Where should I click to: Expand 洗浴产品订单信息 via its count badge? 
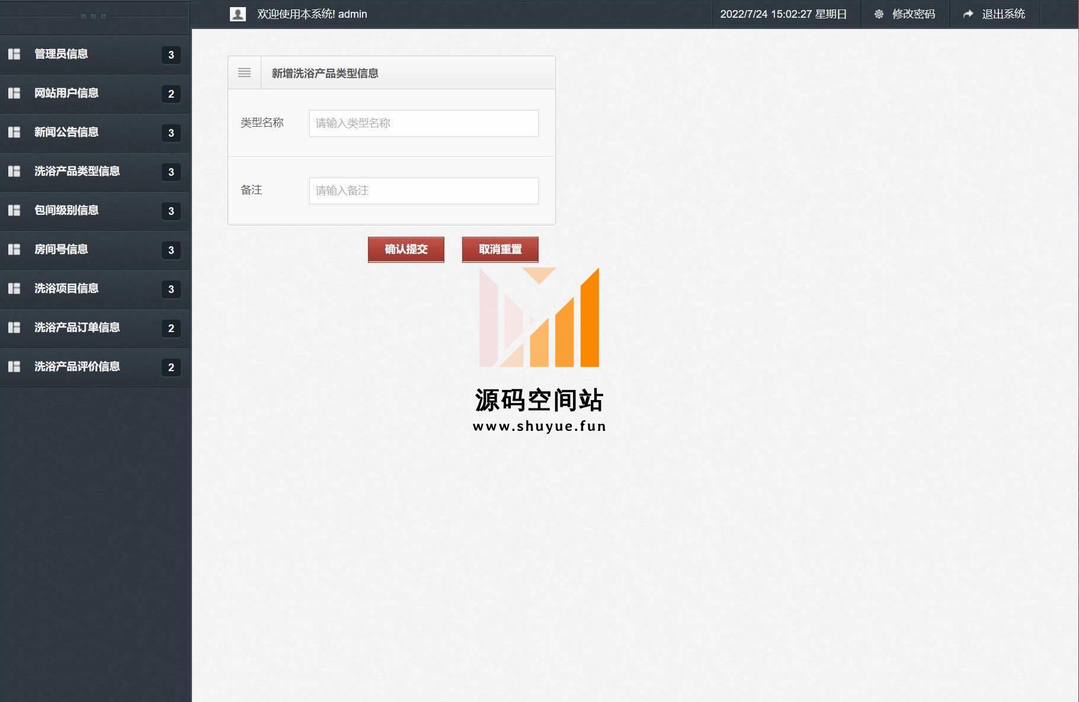[x=171, y=329]
